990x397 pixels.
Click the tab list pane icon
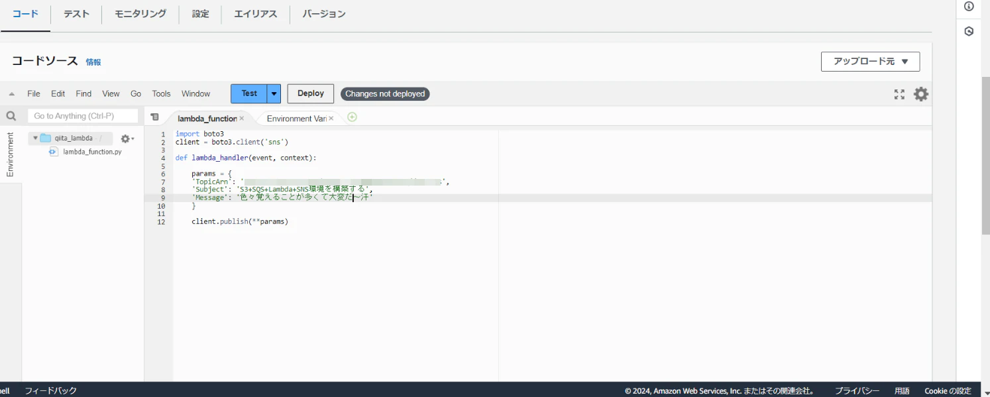154,117
